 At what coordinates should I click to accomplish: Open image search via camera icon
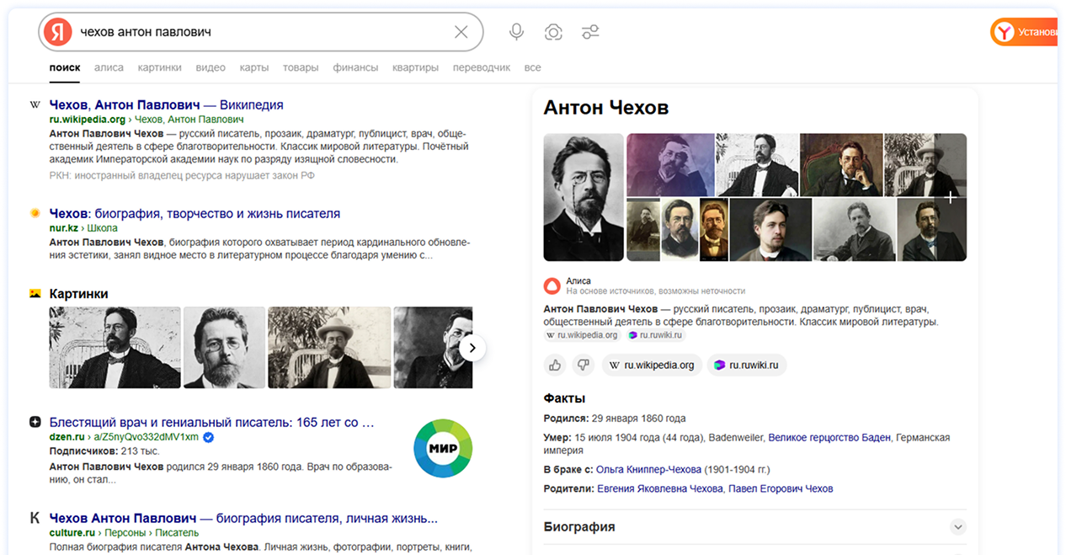tap(553, 32)
